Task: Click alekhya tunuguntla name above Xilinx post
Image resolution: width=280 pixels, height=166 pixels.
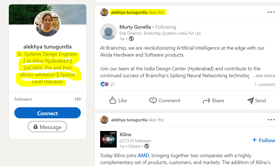Action: click(129, 120)
